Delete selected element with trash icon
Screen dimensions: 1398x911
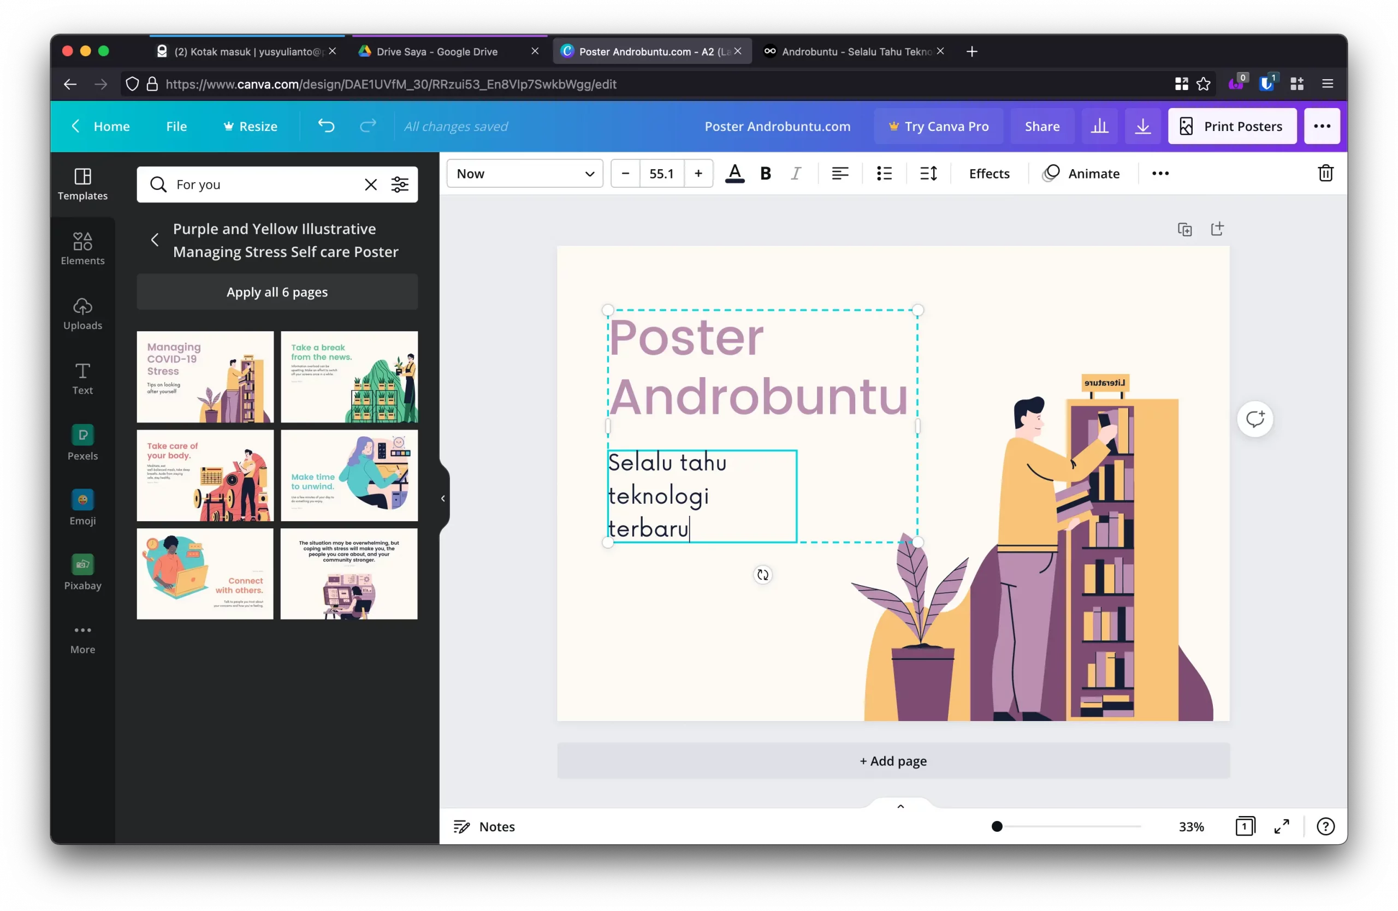pos(1325,173)
